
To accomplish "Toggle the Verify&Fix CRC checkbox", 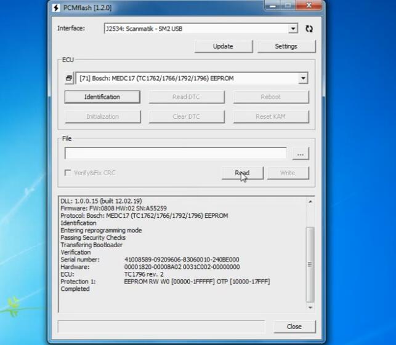I will (x=68, y=173).
